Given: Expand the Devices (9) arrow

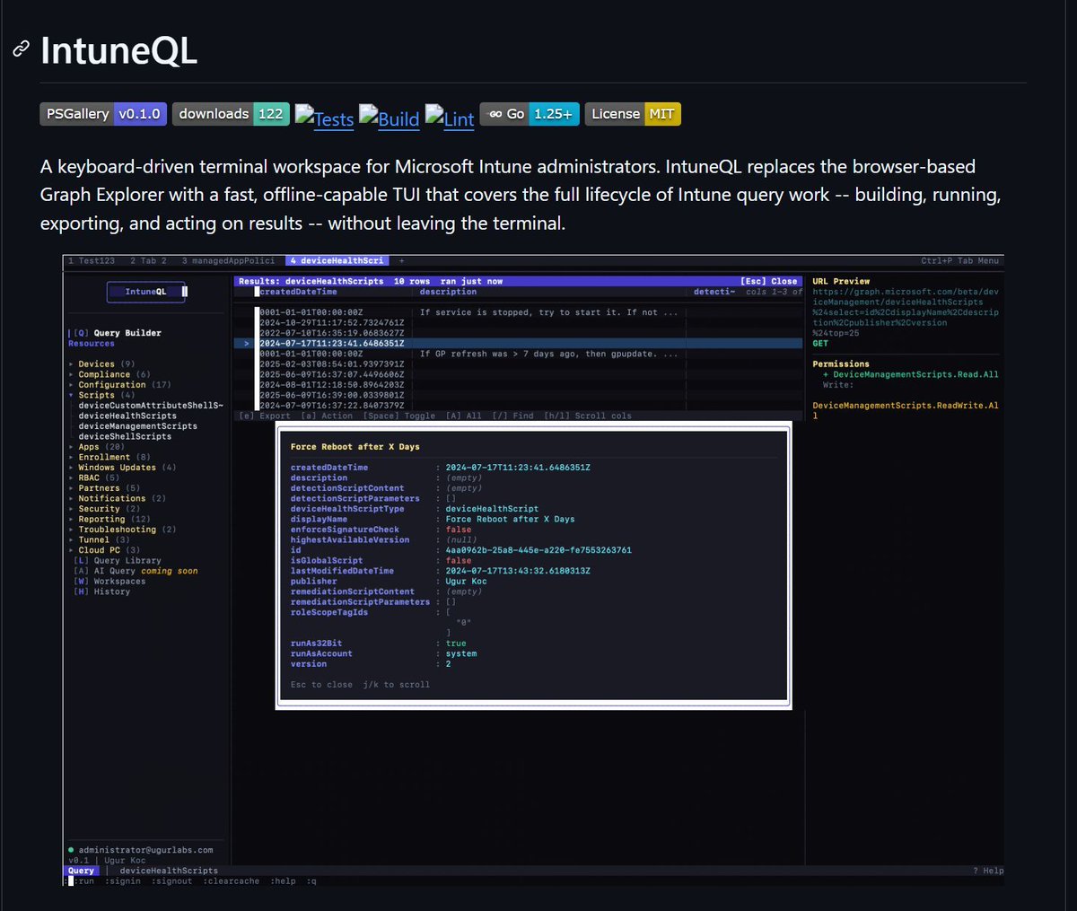Looking at the screenshot, I should click(72, 364).
